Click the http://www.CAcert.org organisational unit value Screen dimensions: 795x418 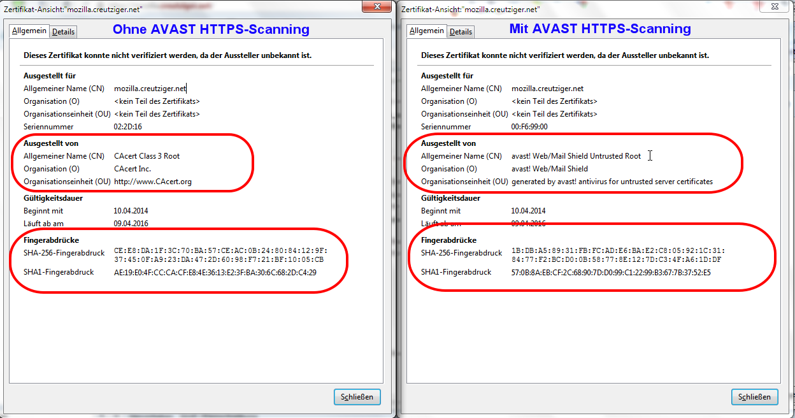click(x=153, y=182)
